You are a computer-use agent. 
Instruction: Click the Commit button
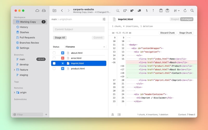click(98, 38)
